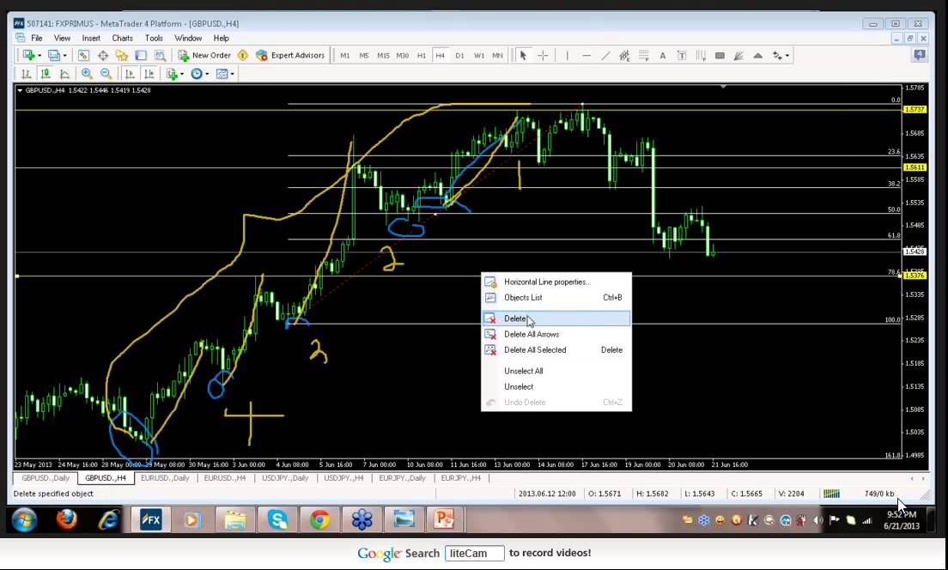Click the New Order button
Image resolution: width=948 pixels, height=570 pixels.
[x=204, y=55]
